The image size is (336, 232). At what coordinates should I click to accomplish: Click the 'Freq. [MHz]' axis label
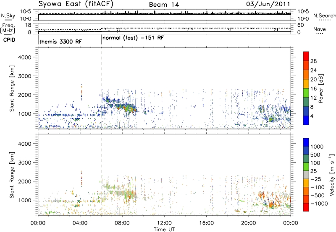pos(8,28)
